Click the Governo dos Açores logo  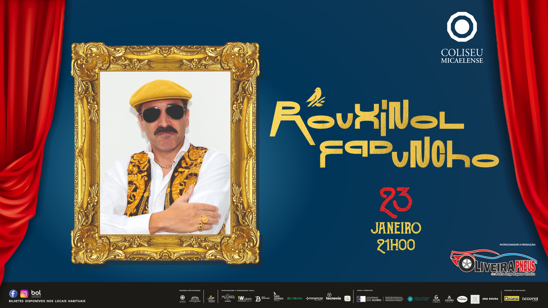(369, 299)
